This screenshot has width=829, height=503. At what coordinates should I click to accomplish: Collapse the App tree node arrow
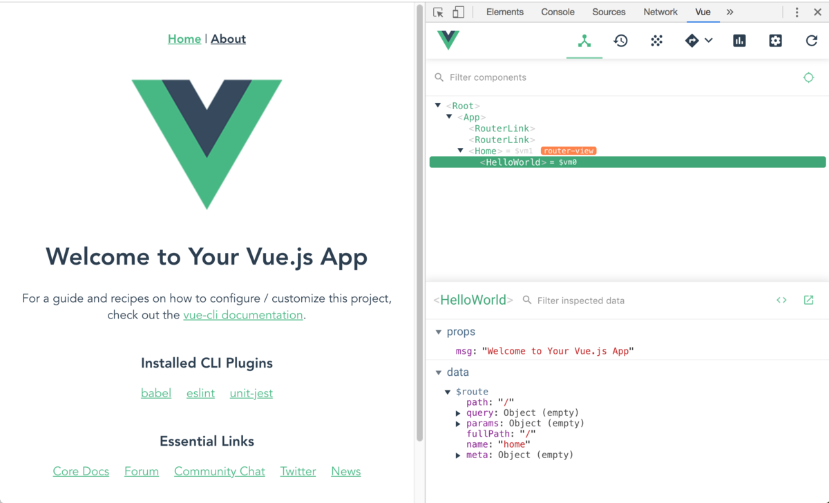pyautogui.click(x=449, y=117)
